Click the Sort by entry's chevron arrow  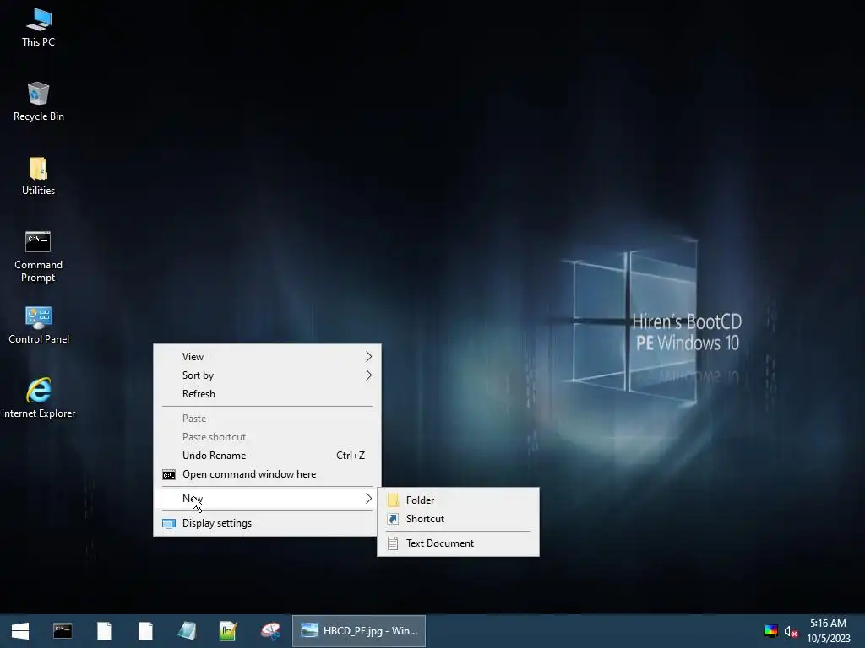[x=368, y=375]
